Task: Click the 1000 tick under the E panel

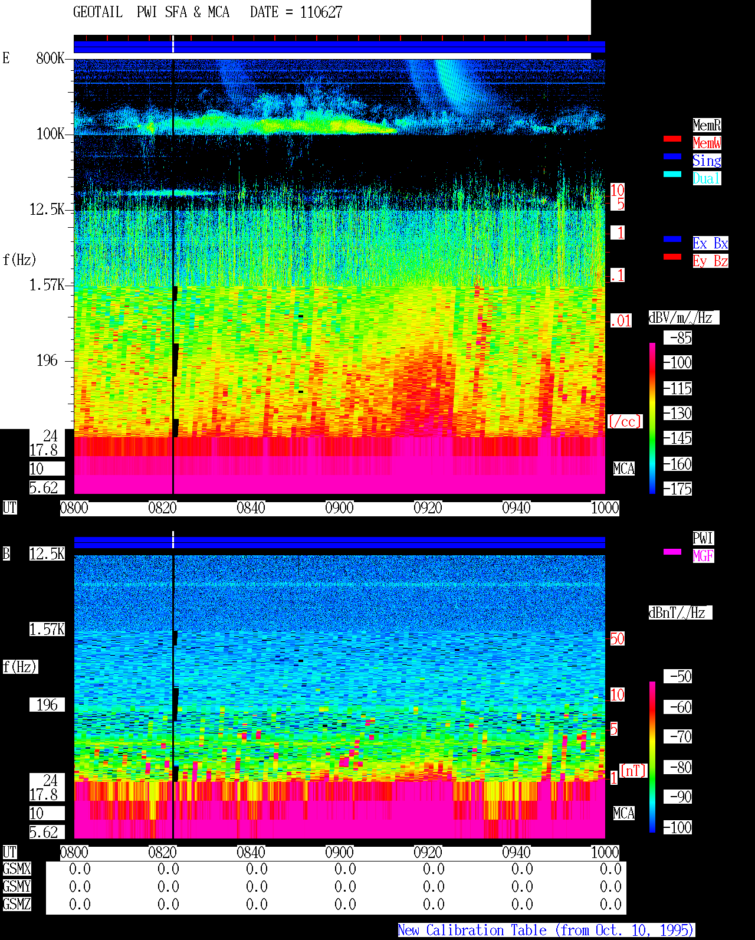Action: click(605, 507)
